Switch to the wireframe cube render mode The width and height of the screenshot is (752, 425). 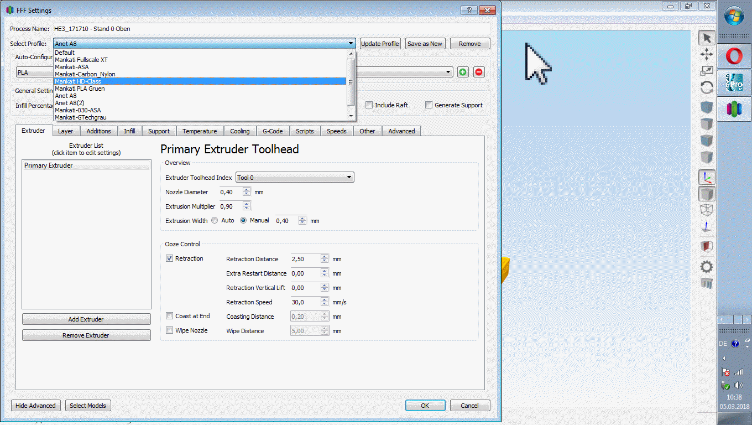tap(707, 210)
